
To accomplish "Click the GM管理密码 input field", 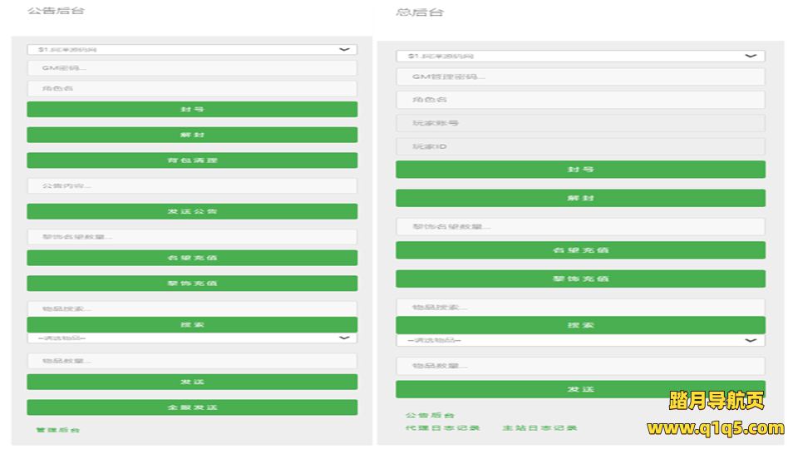I will (x=579, y=76).
